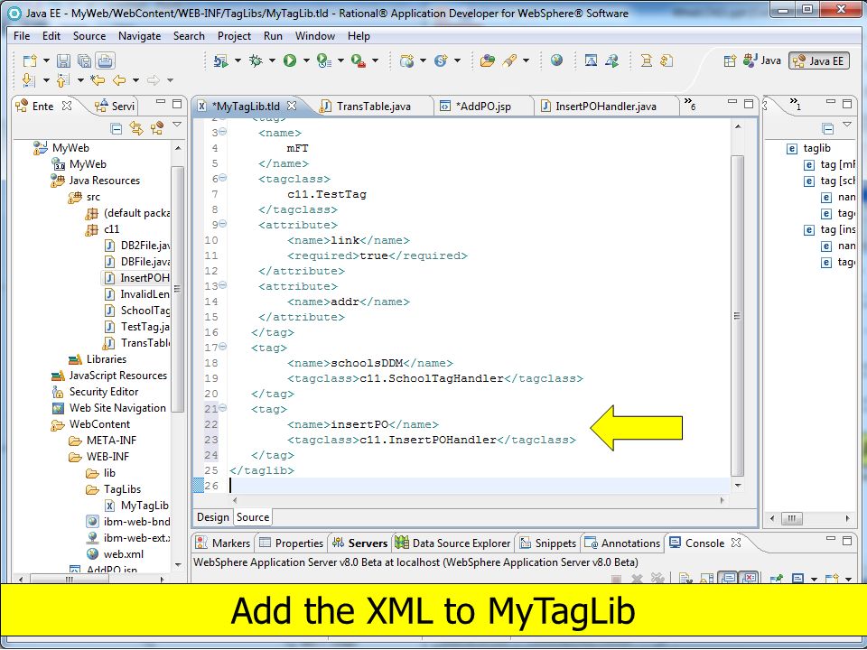Open the Project menu
This screenshot has width=867, height=650.
pos(234,36)
